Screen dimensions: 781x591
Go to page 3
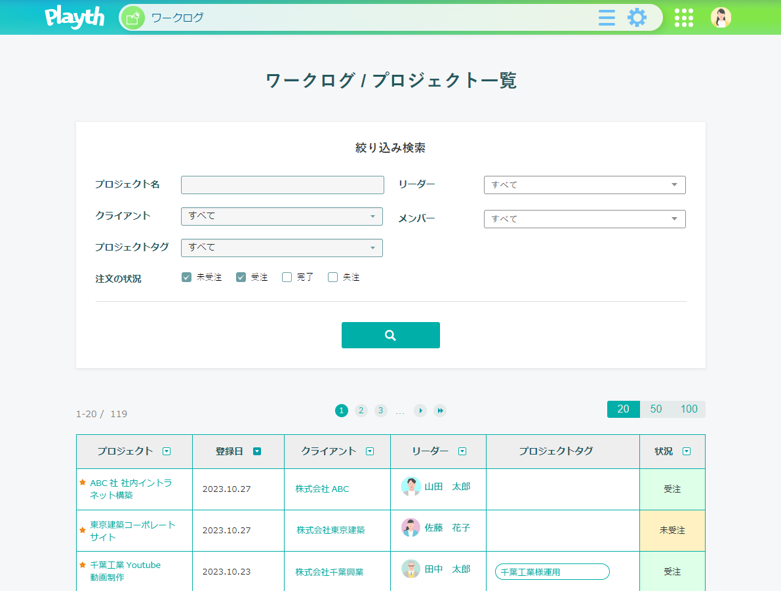pyautogui.click(x=380, y=411)
